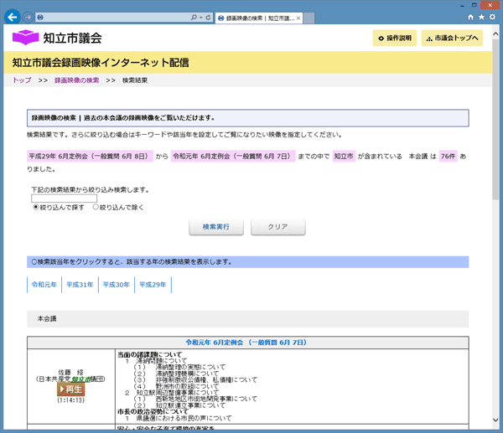Click the 平成29年 6月定例会 start range text

(90, 157)
